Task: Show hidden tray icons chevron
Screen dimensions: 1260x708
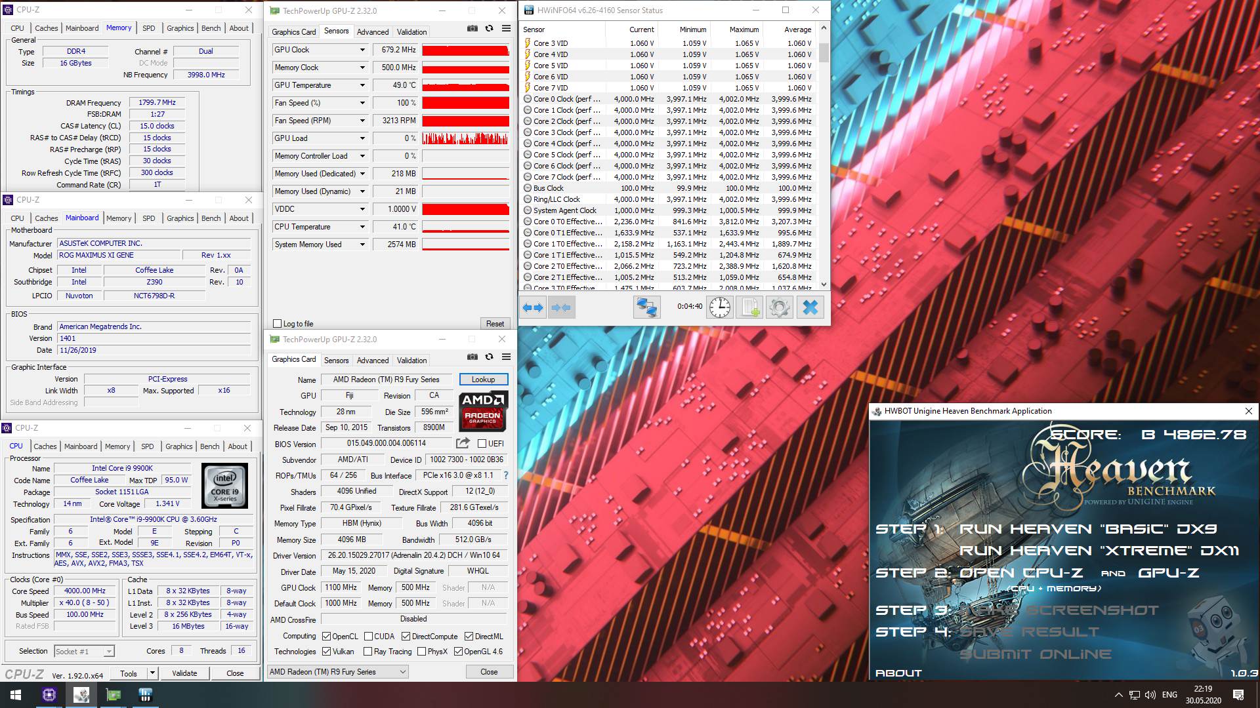Action: [x=1118, y=695]
